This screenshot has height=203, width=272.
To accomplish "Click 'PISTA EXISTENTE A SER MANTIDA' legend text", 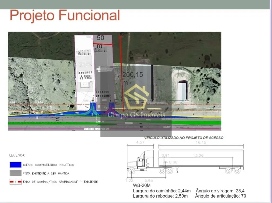I will pos(46,173).
